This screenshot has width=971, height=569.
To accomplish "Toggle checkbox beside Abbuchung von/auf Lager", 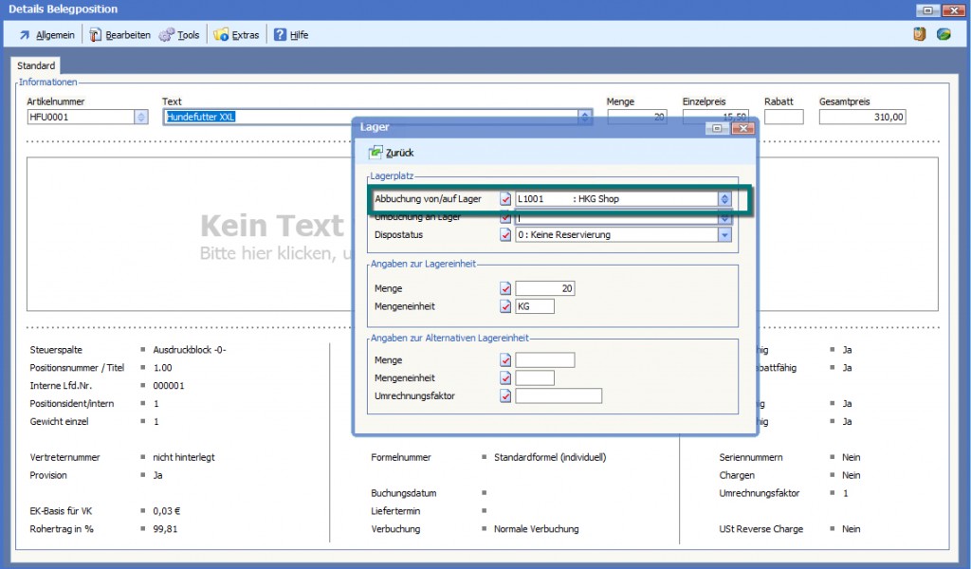I will point(505,199).
